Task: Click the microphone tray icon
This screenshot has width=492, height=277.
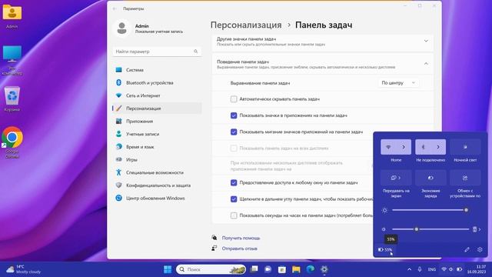Action: coord(420,269)
